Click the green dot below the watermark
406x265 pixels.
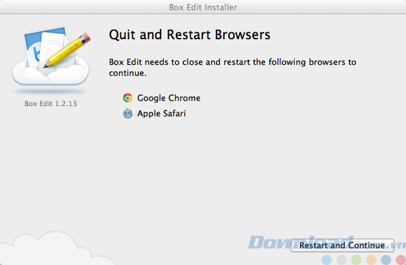point(356,260)
